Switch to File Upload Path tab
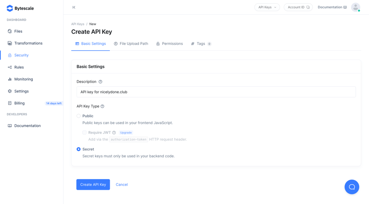The width and height of the screenshot is (369, 204). pos(131,43)
